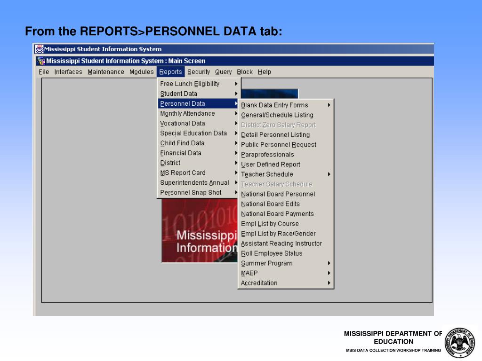Select National Board Personnel
The height and width of the screenshot is (361, 482).
pos(286,194)
